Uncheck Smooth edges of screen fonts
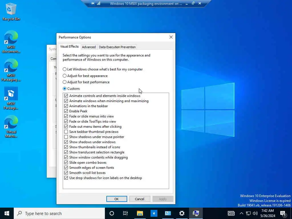The image size is (292, 219). tap(66, 168)
